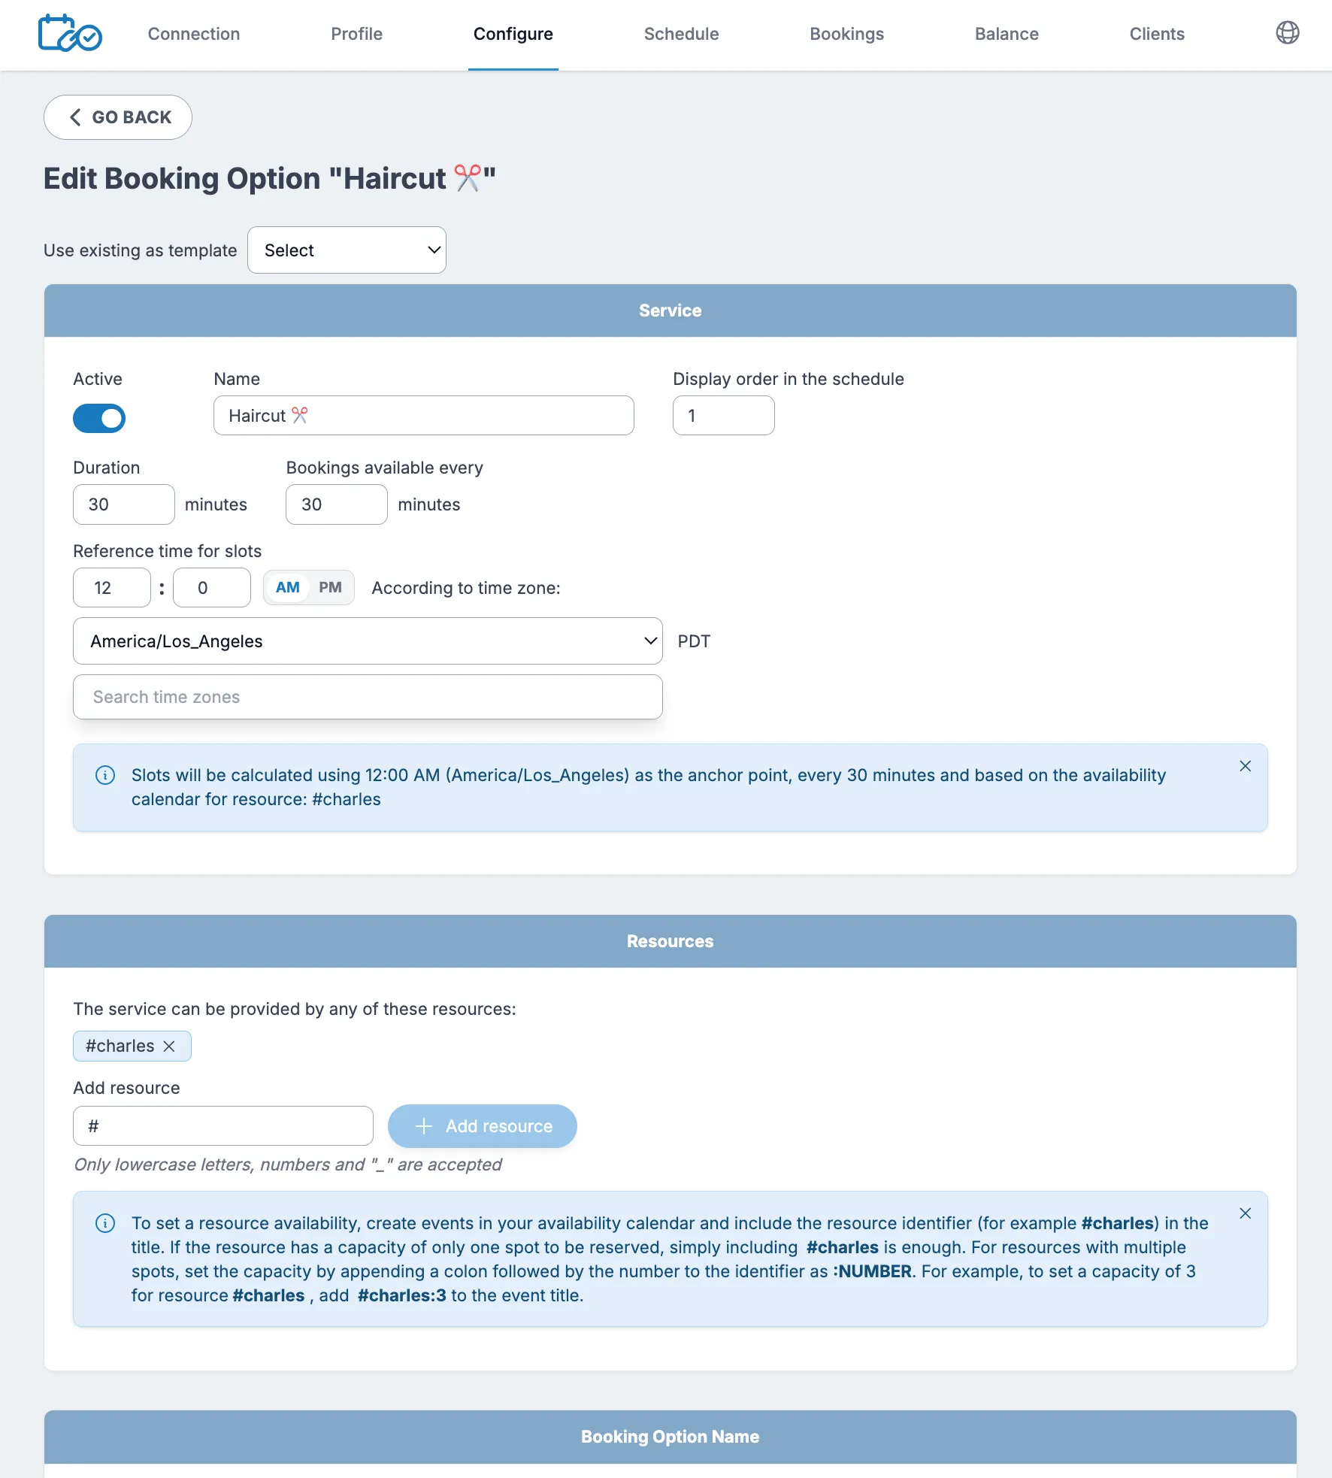1332x1478 pixels.
Task: Dismiss the slots calculation banner
Action: [1245, 766]
